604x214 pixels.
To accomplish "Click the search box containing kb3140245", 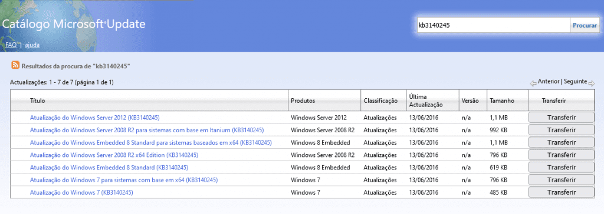I will click(x=494, y=25).
